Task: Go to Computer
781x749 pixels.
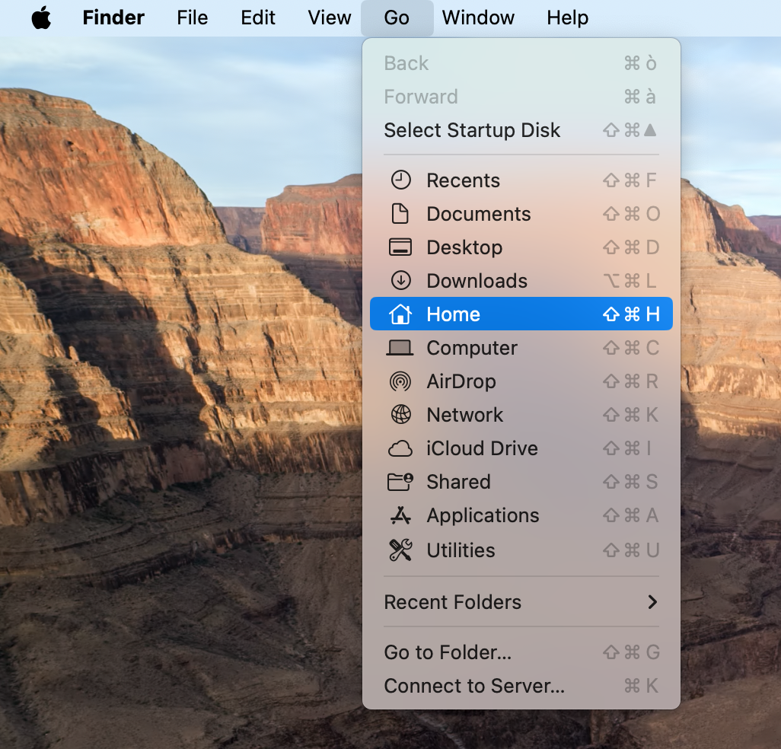Action: pyautogui.click(x=521, y=348)
